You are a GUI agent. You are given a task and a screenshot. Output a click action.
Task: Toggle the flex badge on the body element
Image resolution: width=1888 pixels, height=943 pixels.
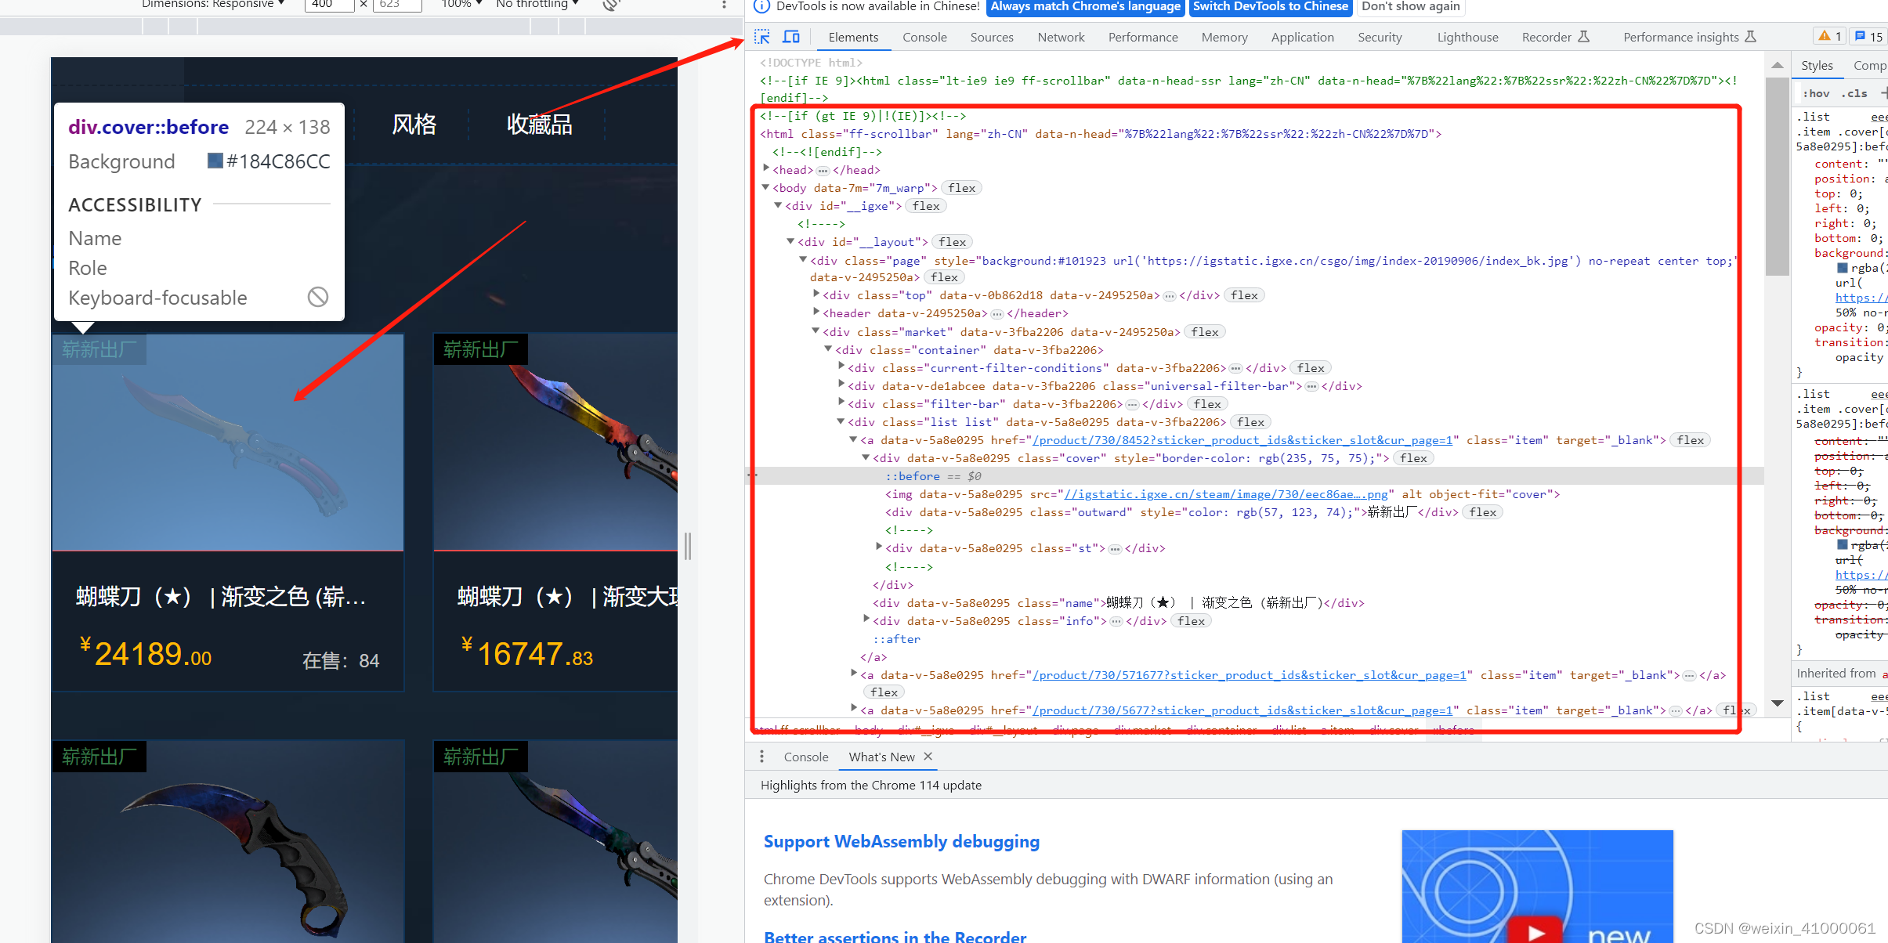pyautogui.click(x=961, y=187)
